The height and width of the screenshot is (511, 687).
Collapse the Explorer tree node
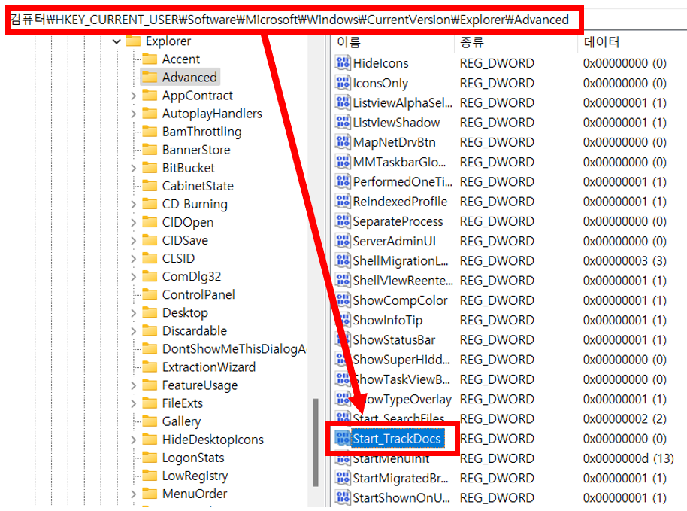(116, 41)
